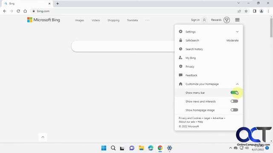
Task: Open Search history
Action: (x=209, y=49)
